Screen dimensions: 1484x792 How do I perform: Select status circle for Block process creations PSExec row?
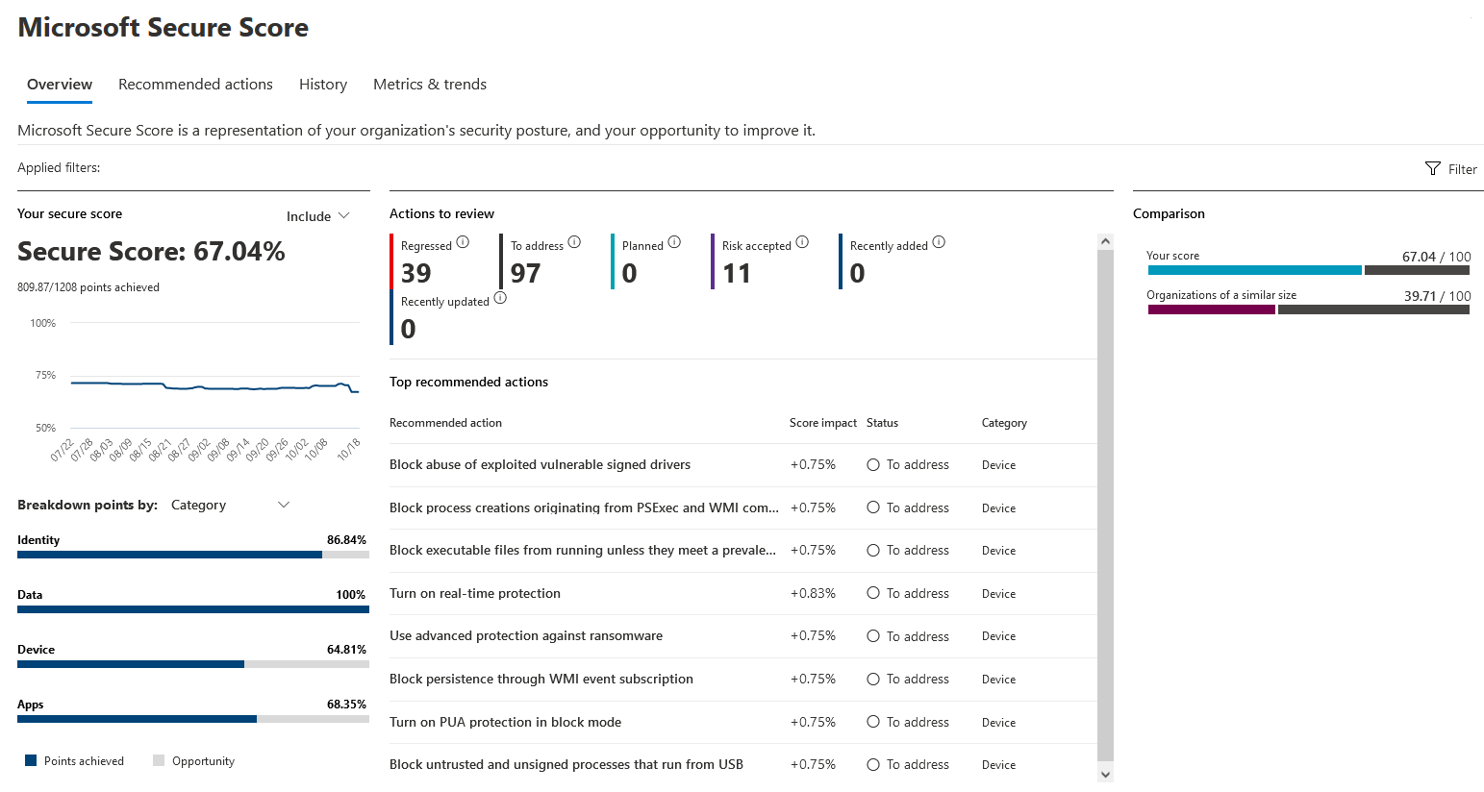click(873, 507)
